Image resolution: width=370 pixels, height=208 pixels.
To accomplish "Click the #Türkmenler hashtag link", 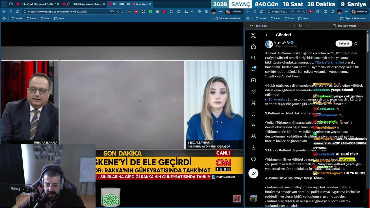I will 276,99.
